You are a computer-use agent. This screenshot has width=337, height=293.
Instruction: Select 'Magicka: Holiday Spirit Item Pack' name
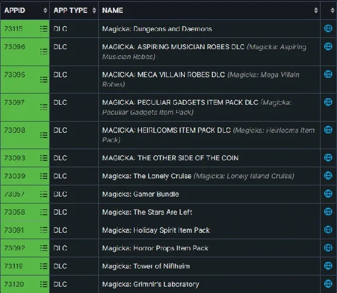(156, 230)
